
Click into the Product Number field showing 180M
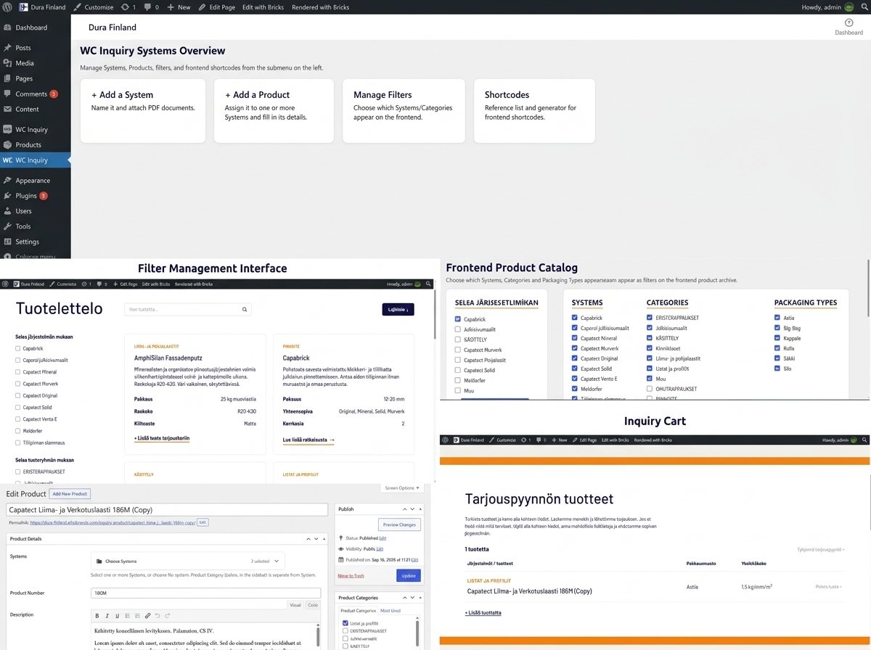(207, 593)
